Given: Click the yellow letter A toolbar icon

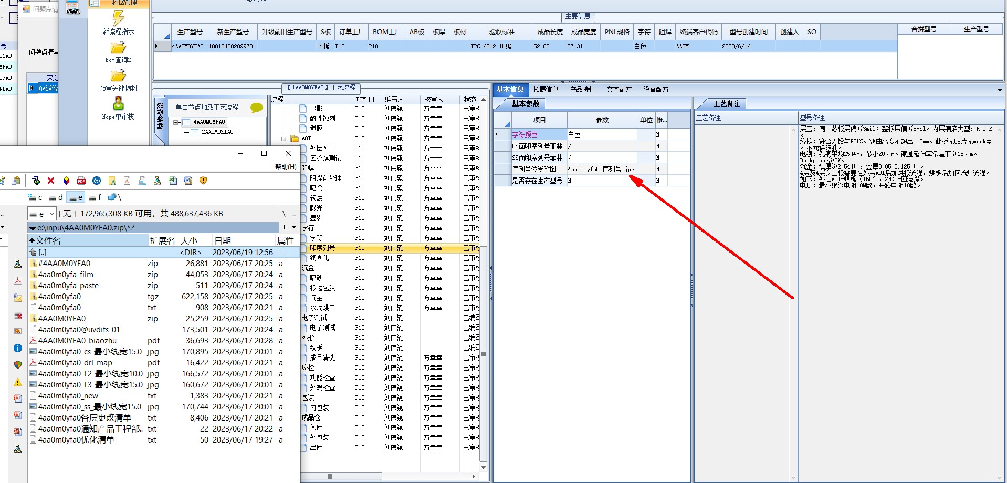Looking at the screenshot, I should (x=112, y=181).
